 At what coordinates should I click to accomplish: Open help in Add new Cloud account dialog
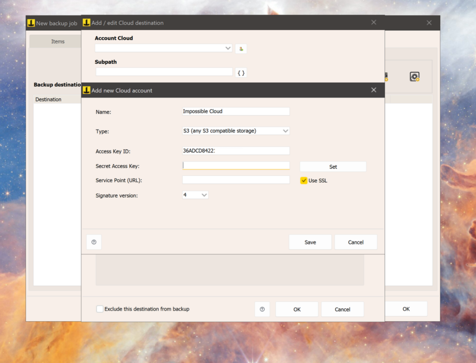pyautogui.click(x=94, y=242)
